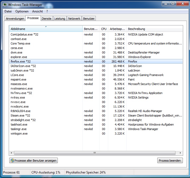Go to the Netzwerk tab
Image resolution: width=190 pixels, height=178 pixels.
tap(74, 19)
